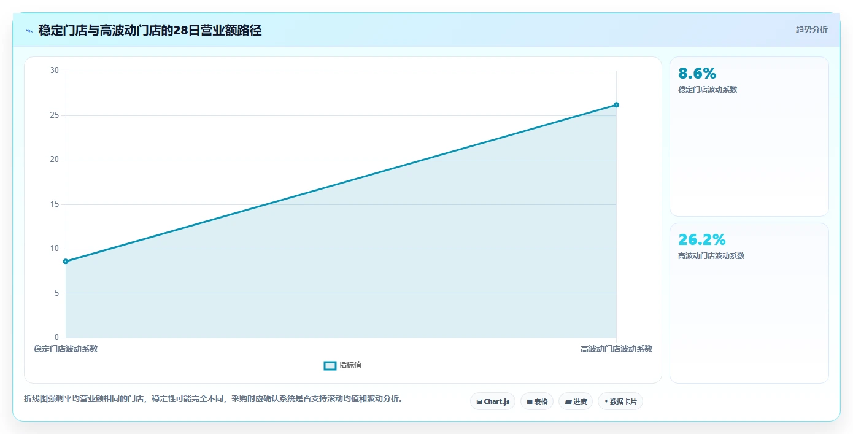Click the y-axis value 5

coord(56,293)
